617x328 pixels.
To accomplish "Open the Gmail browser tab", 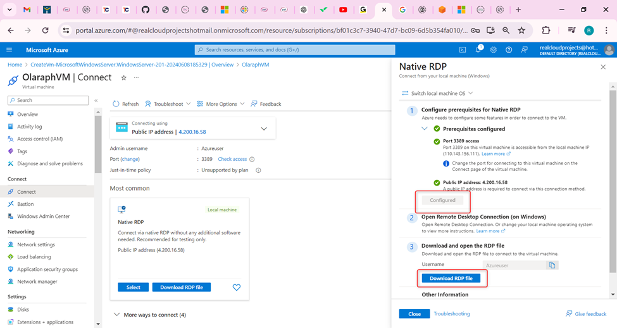I will click(27, 9).
